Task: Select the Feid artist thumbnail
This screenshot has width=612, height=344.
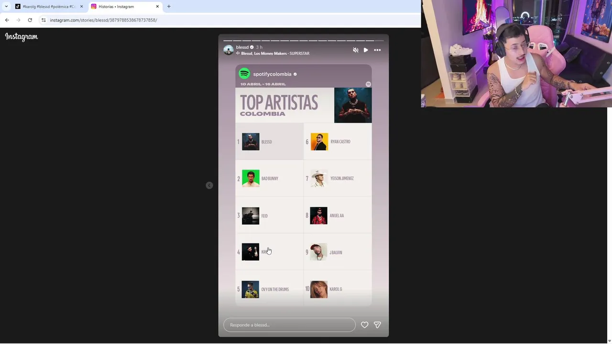Action: (251, 215)
